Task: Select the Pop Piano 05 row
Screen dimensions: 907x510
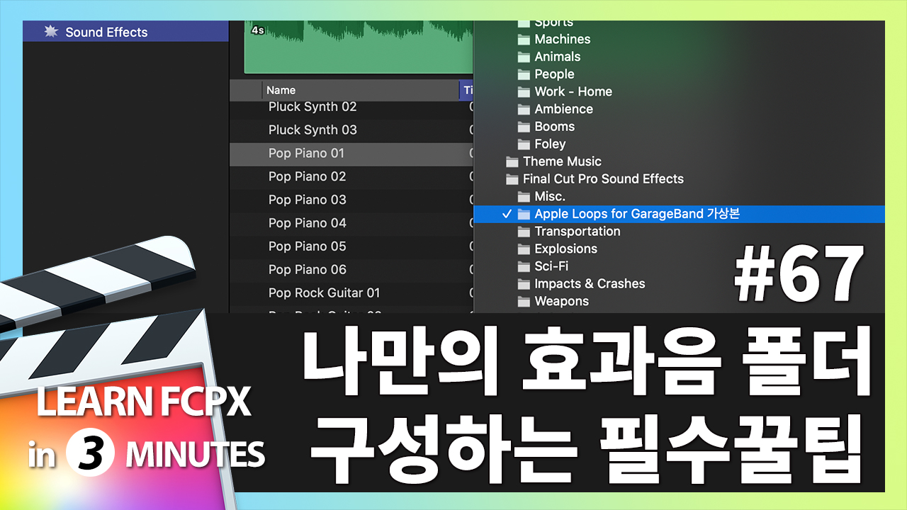Action: point(351,247)
